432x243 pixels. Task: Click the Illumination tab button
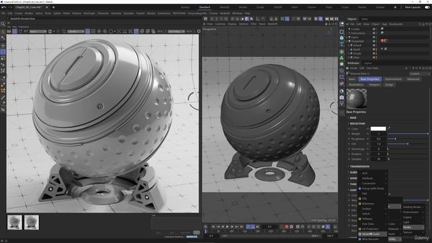(356, 84)
